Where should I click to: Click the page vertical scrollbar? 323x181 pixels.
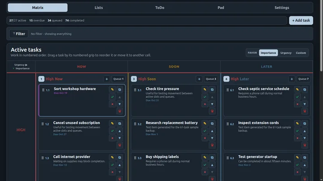click(321, 36)
